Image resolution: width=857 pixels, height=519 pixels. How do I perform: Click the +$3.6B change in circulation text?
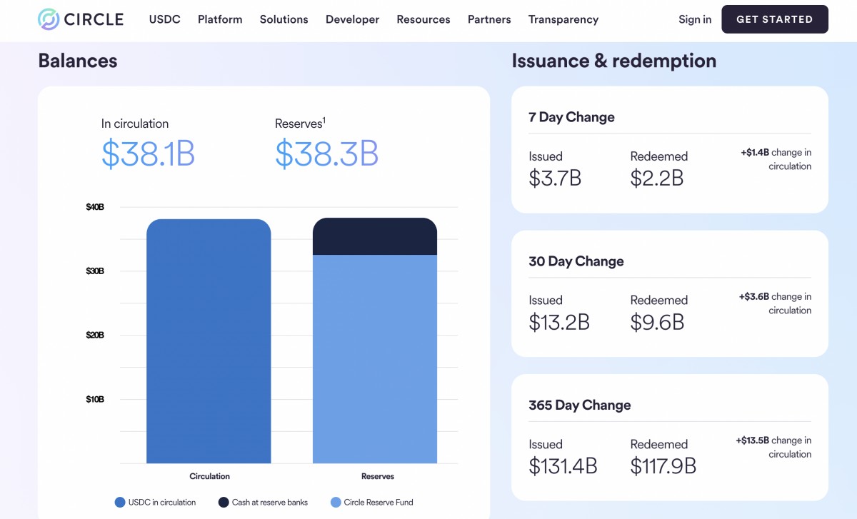pos(776,303)
